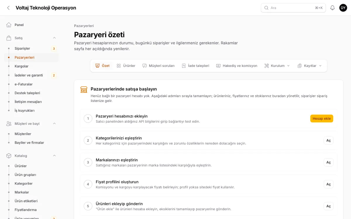351x219 pixels.
Task: Open the Kategorilerinizi eşleştirin step with Aç
Action: [328, 140]
